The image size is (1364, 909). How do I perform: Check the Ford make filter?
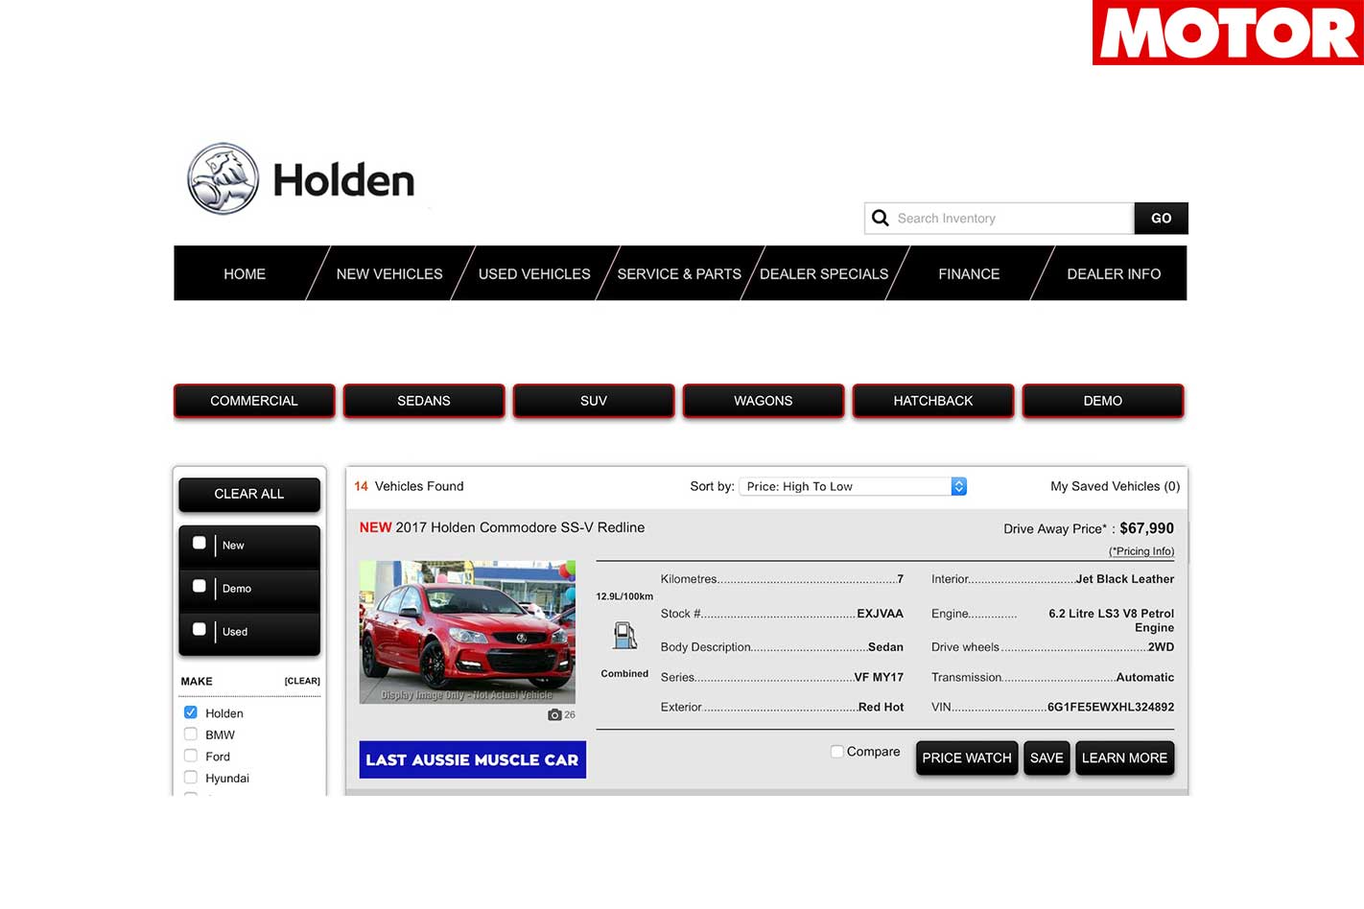click(x=191, y=756)
